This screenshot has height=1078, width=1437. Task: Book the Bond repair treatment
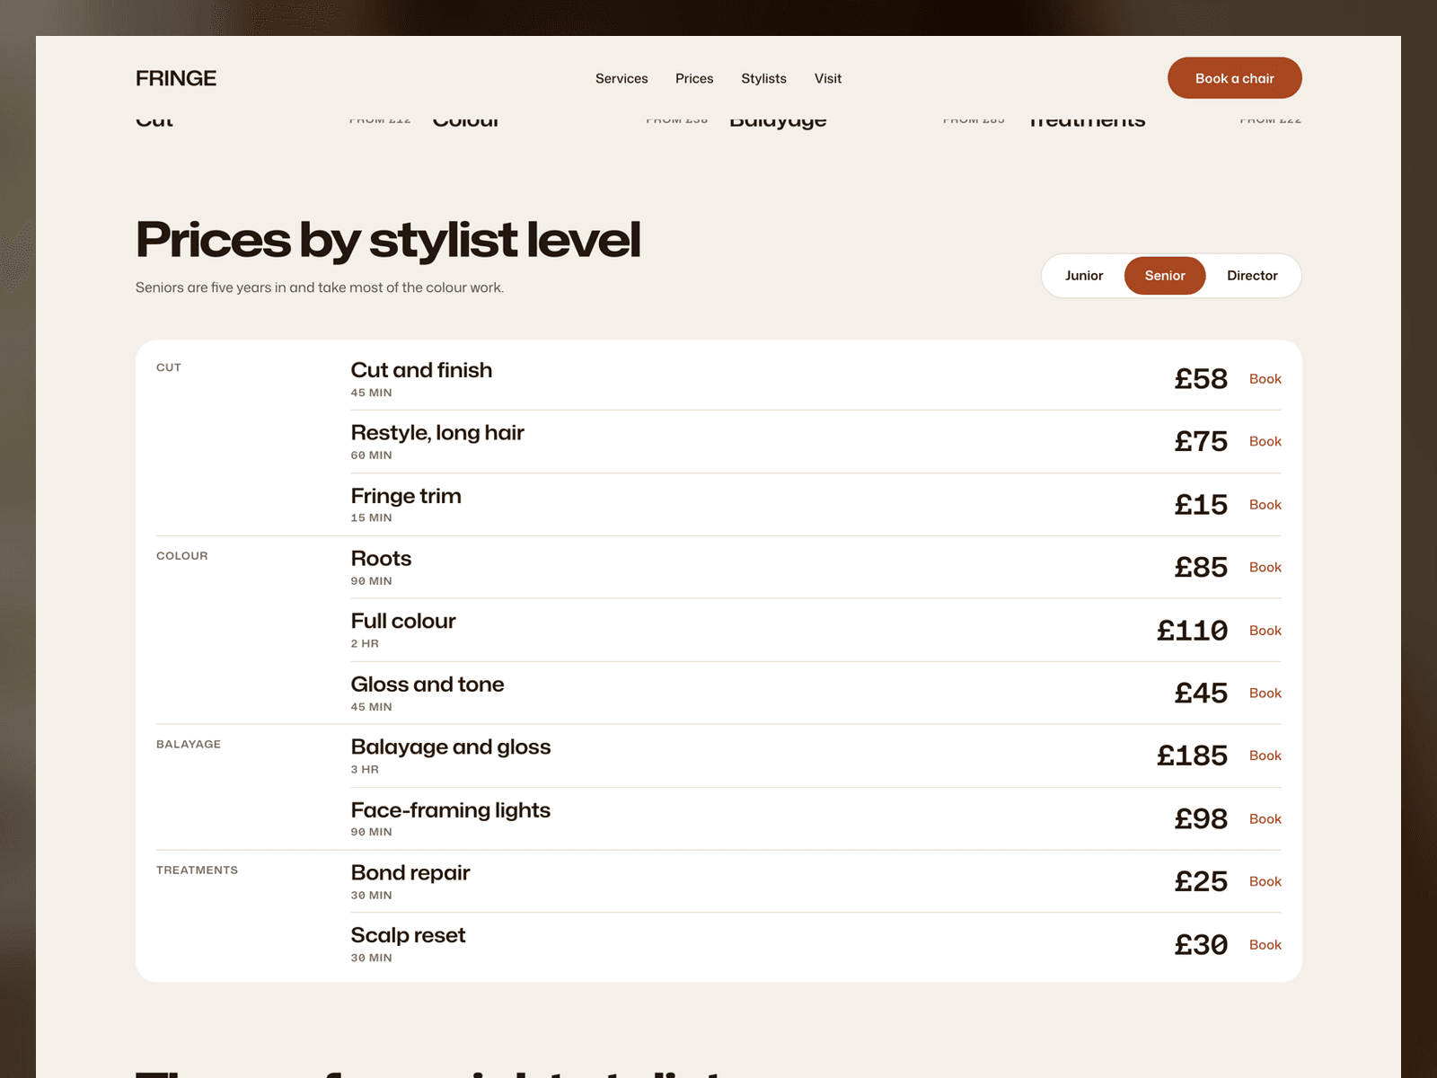tap(1265, 881)
